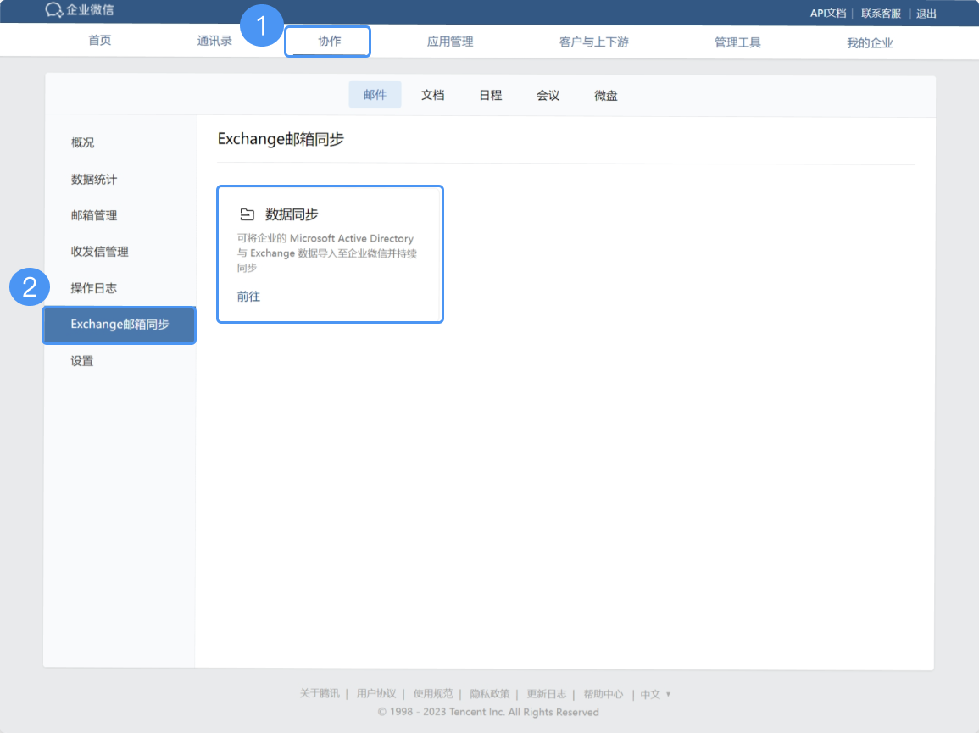Click the Exchange邮箱同步 page heading
The width and height of the screenshot is (979, 733).
click(281, 139)
